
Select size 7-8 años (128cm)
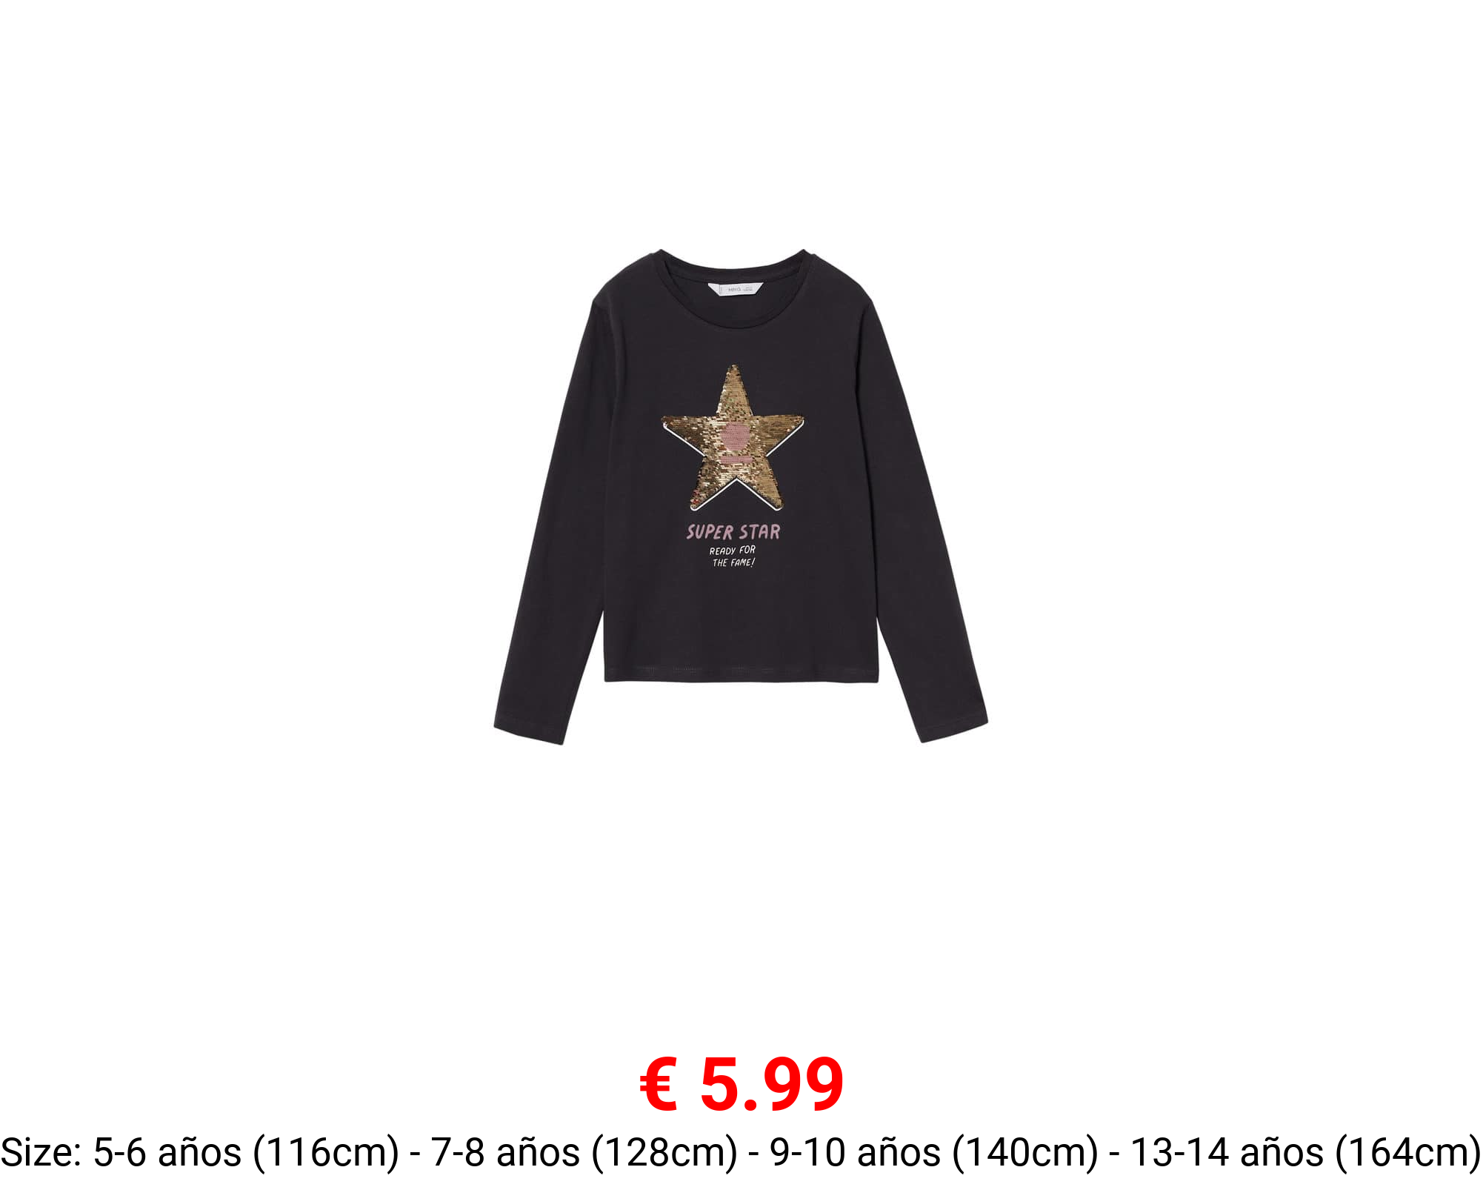(584, 1153)
